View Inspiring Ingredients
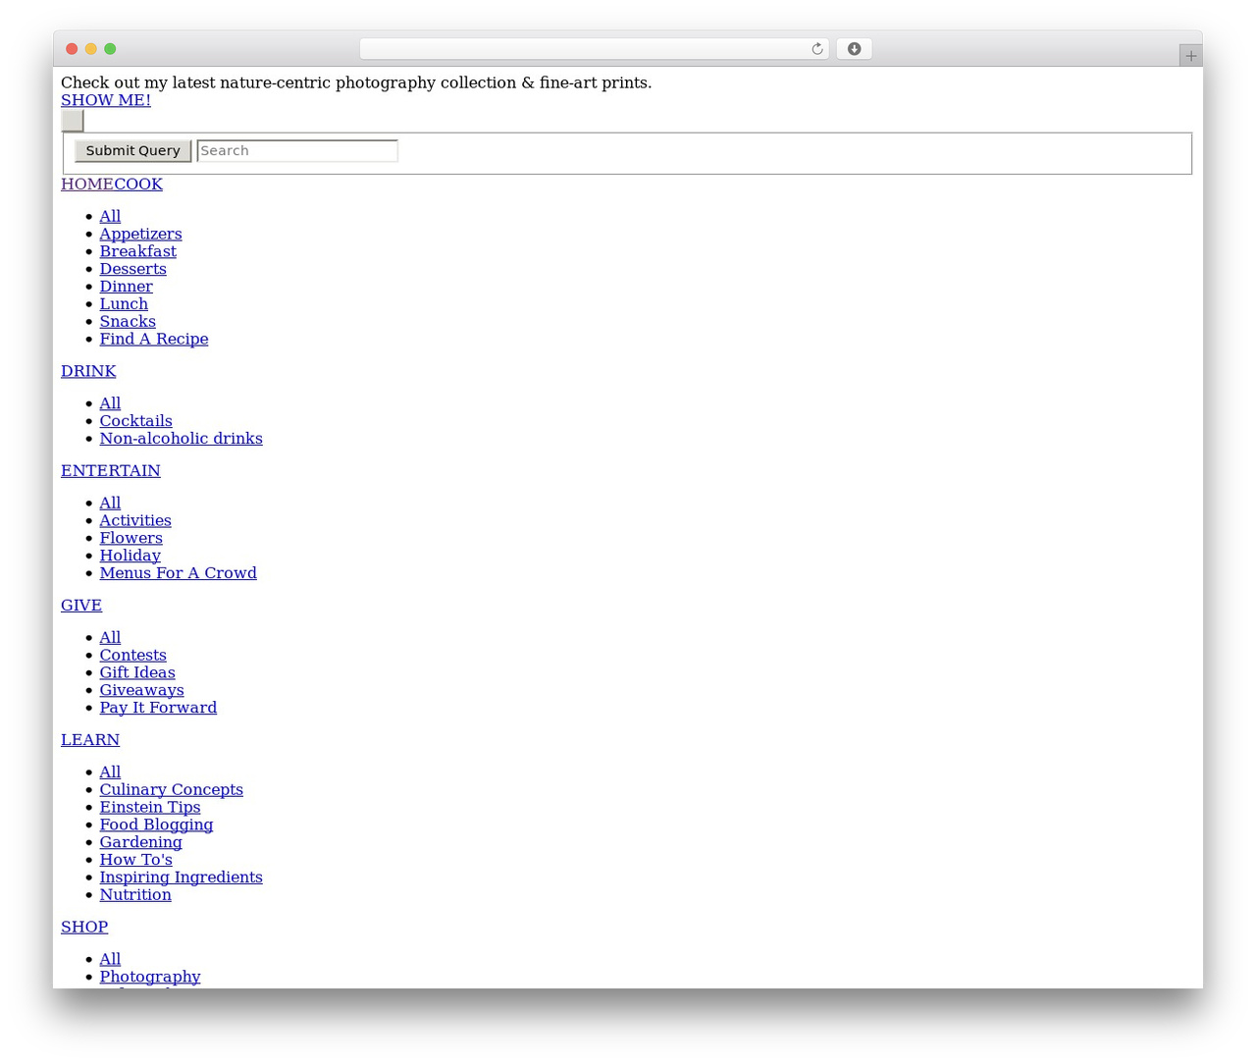Image resolution: width=1256 pixels, height=1064 pixels. point(181,878)
